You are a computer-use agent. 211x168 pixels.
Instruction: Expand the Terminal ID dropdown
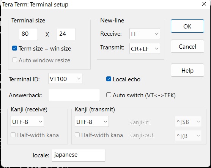(65, 79)
